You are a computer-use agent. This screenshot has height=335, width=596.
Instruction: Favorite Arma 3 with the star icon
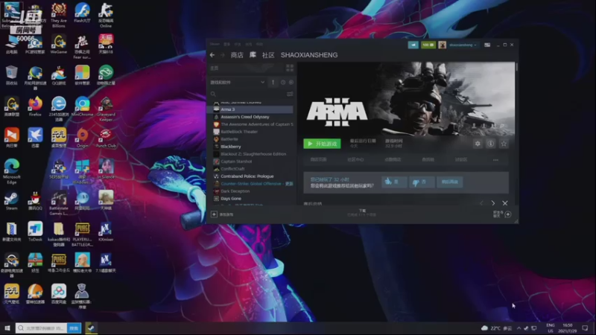504,144
